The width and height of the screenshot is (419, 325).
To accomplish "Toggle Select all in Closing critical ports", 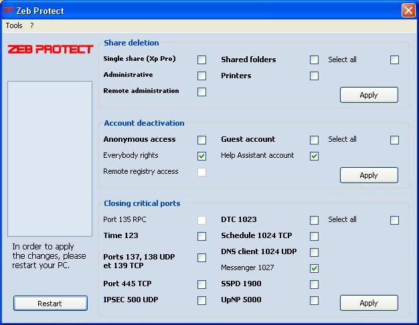I will [394, 220].
